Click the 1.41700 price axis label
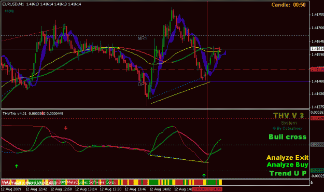 coord(318,28)
